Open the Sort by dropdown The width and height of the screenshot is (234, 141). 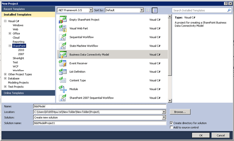pyautogui.click(x=142, y=10)
